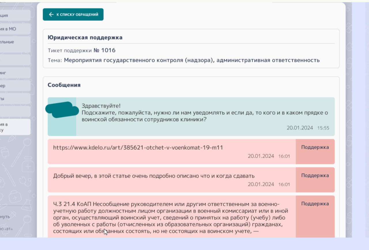
Task: Click the user's question about воинской обязанности
Action: [205, 116]
